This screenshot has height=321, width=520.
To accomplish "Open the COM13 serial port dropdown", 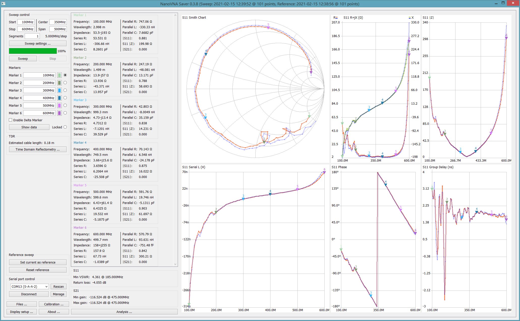I will [29, 286].
